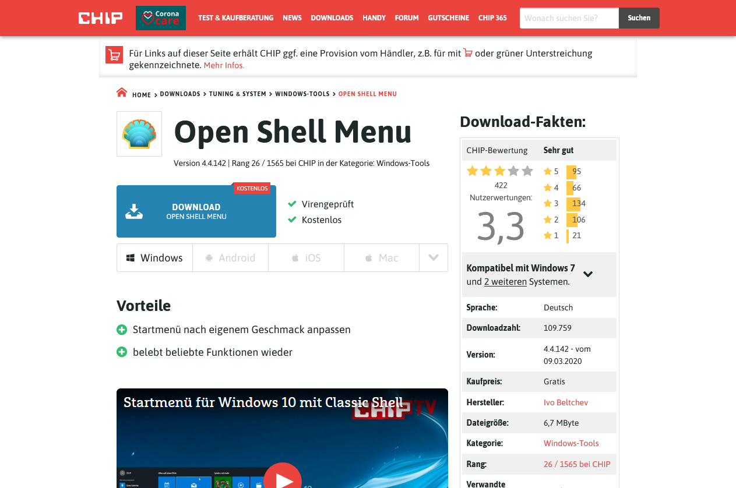The width and height of the screenshot is (736, 488).
Task: Click the Open Shell Menu shell icon
Action: pyautogui.click(x=139, y=133)
